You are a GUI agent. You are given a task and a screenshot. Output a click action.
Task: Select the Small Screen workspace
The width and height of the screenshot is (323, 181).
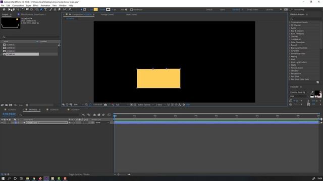point(252,10)
